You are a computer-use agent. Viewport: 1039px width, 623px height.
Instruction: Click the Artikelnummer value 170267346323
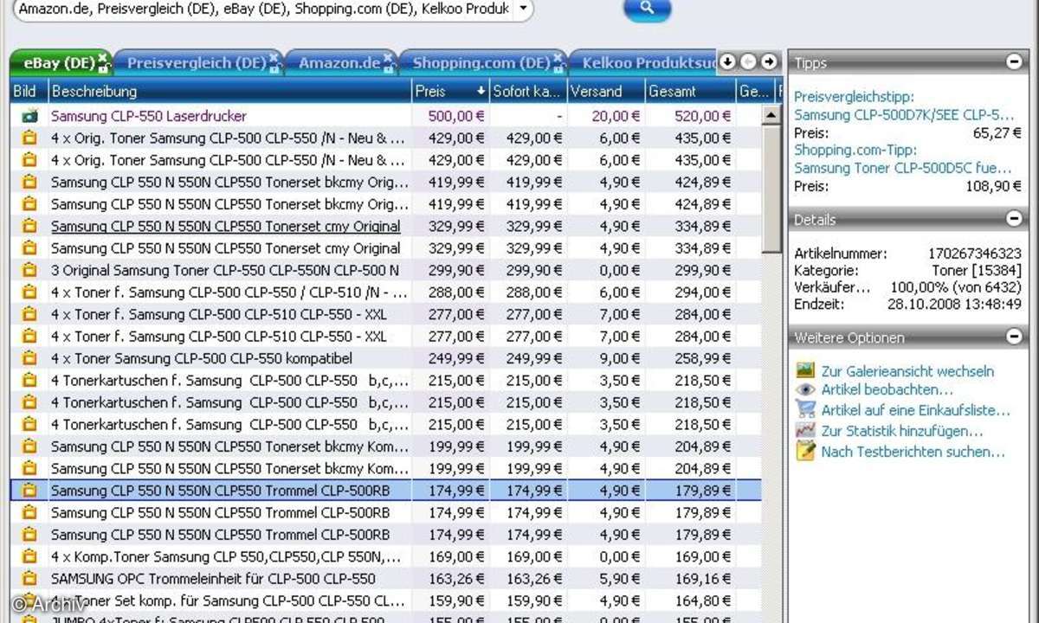(975, 254)
